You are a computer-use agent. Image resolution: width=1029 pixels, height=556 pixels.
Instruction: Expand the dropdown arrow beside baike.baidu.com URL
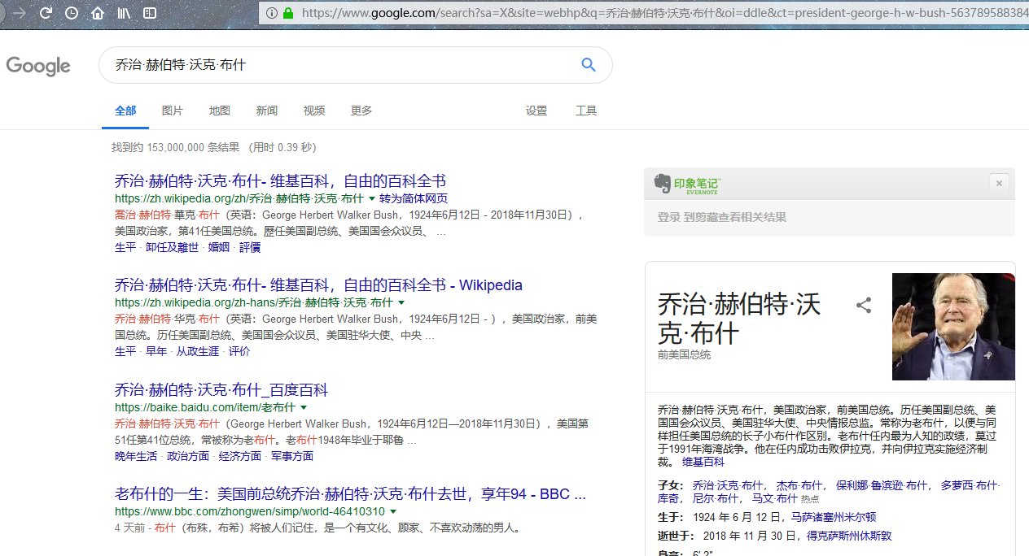[304, 407]
